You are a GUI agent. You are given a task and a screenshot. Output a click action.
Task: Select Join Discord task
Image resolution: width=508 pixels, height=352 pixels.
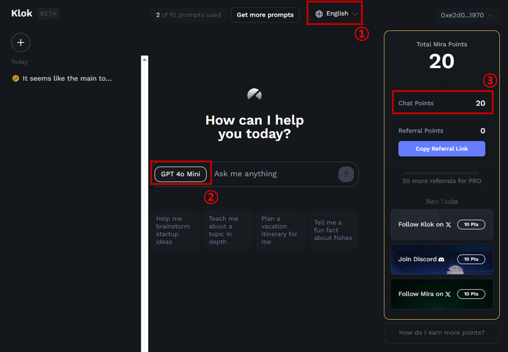point(442,259)
